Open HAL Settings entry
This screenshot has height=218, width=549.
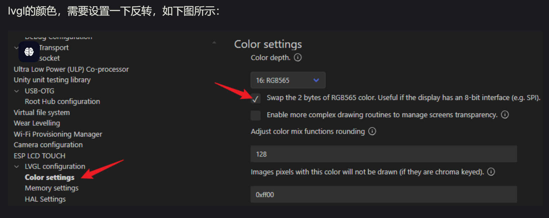click(45, 199)
